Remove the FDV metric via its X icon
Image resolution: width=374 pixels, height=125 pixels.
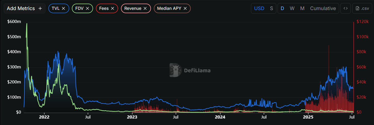(x=87, y=9)
